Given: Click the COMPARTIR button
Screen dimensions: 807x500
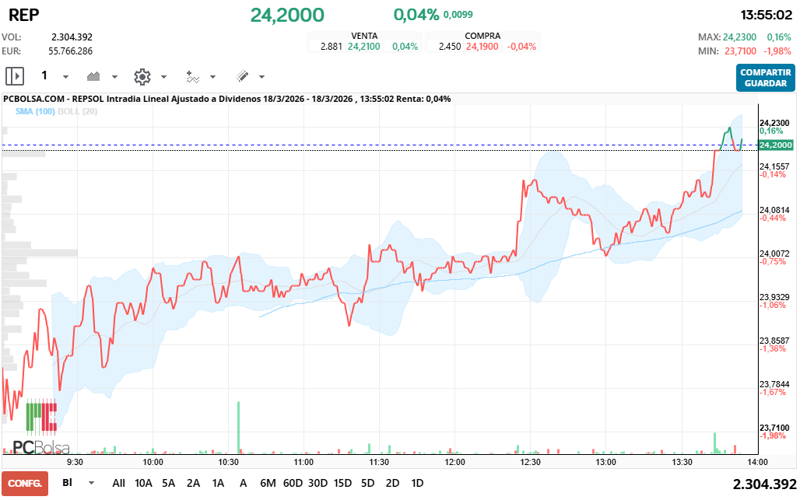Looking at the screenshot, I should click(765, 72).
